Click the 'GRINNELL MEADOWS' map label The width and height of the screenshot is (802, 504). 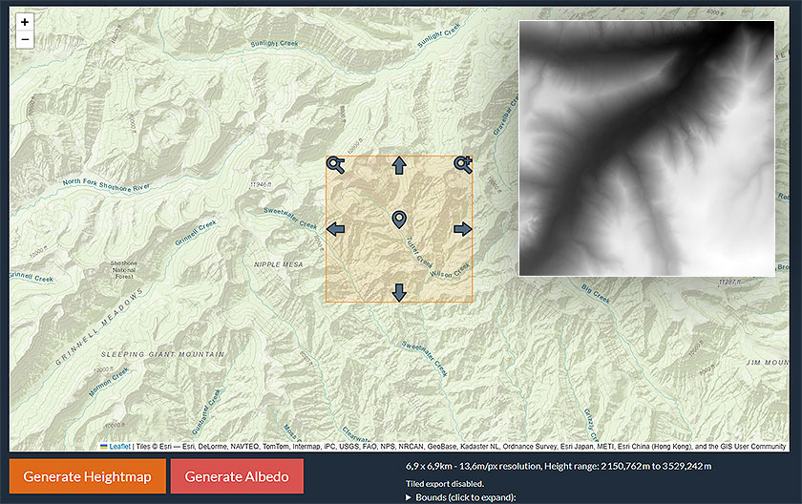98,327
